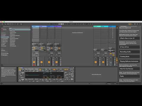Viewport: 142px width, 106px height.
Task: Open A Tour of Live lesson
Action: point(129,47)
